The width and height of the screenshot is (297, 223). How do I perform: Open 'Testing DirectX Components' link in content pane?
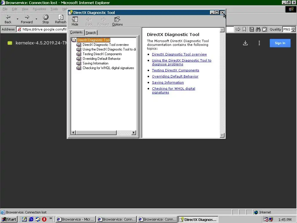(175, 70)
